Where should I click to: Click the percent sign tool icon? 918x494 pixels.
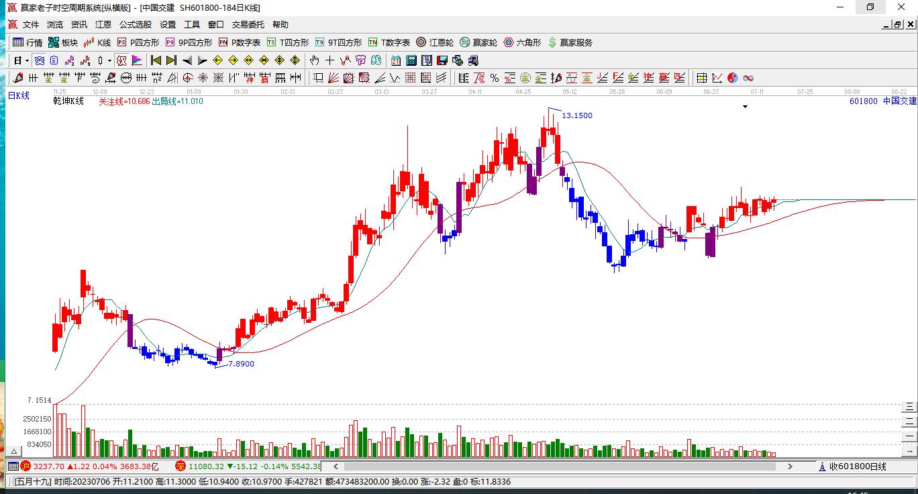495,78
